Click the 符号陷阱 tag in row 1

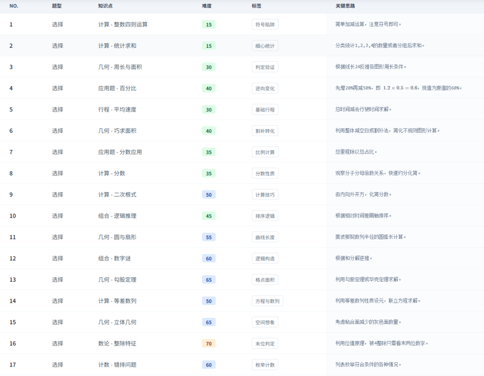265,25
